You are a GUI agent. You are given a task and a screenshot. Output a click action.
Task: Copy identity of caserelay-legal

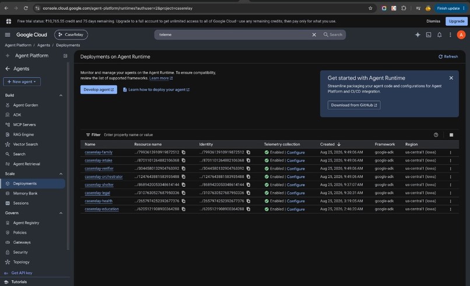pyautogui.click(x=248, y=193)
